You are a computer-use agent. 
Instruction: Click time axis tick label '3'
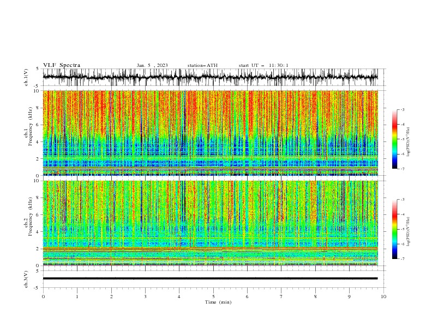pos(145,297)
